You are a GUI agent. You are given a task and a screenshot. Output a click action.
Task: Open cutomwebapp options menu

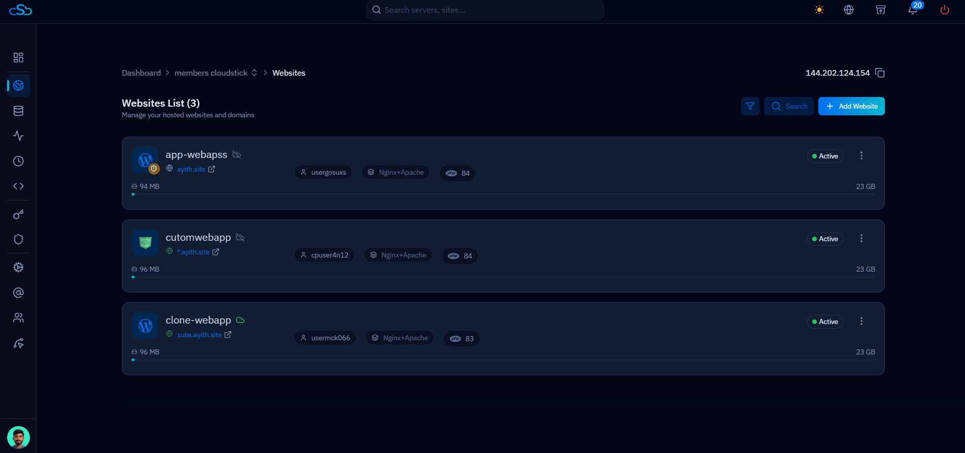(x=861, y=238)
